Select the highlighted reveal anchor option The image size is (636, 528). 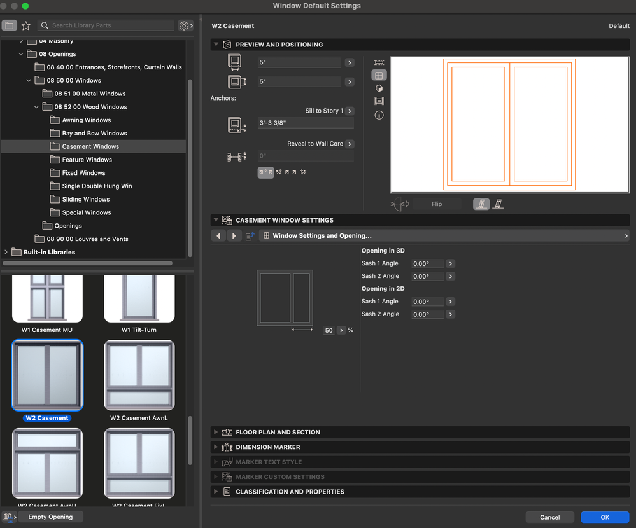265,172
